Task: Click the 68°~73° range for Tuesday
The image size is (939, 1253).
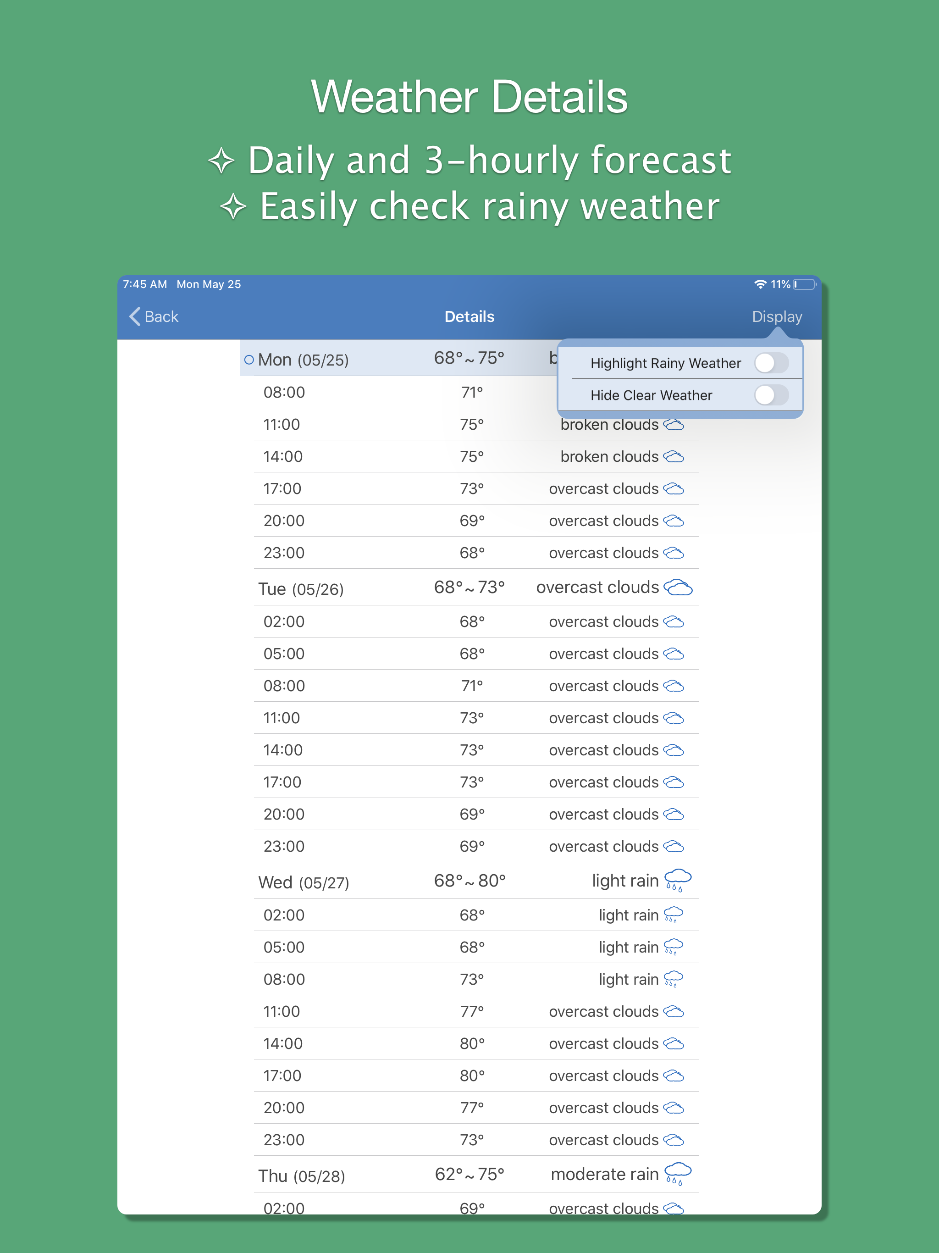Action: [469, 588]
